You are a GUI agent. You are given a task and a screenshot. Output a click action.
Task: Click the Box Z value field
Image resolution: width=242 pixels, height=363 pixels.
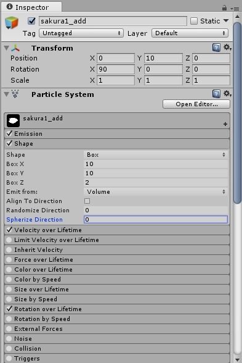pyautogui.click(x=156, y=183)
